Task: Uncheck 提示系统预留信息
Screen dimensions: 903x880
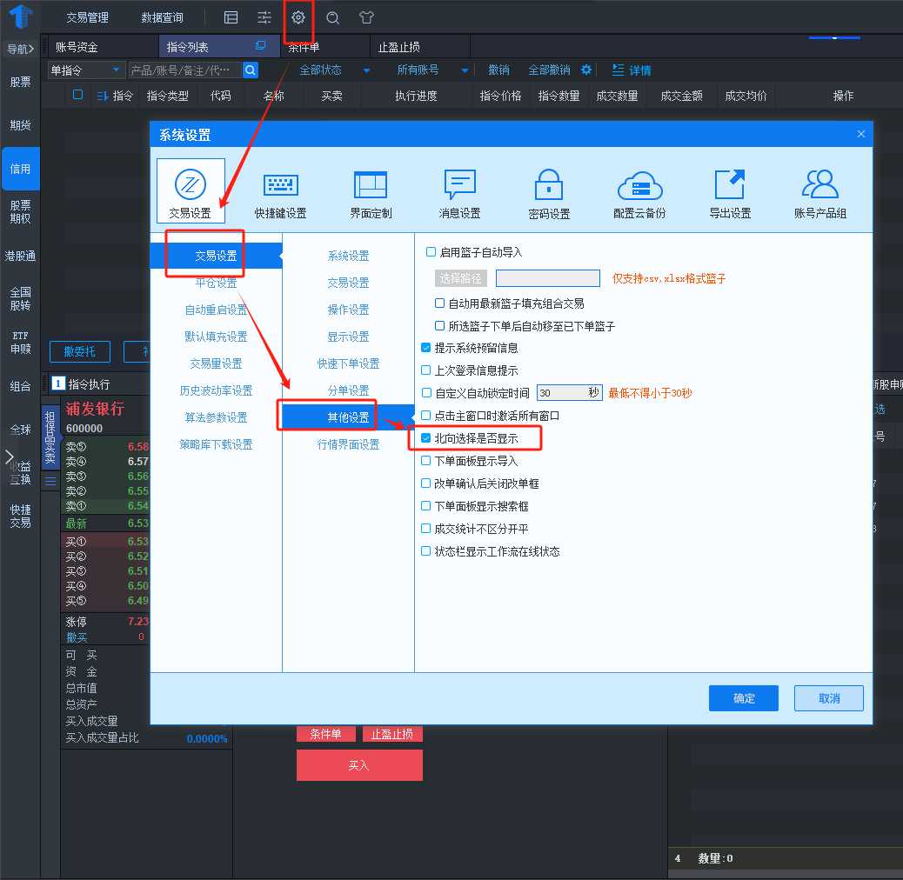Action: pos(426,348)
